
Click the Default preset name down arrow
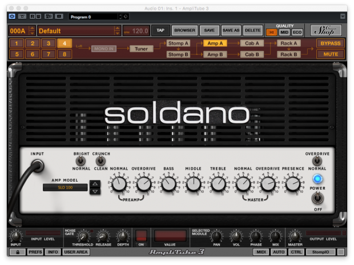click(x=117, y=33)
